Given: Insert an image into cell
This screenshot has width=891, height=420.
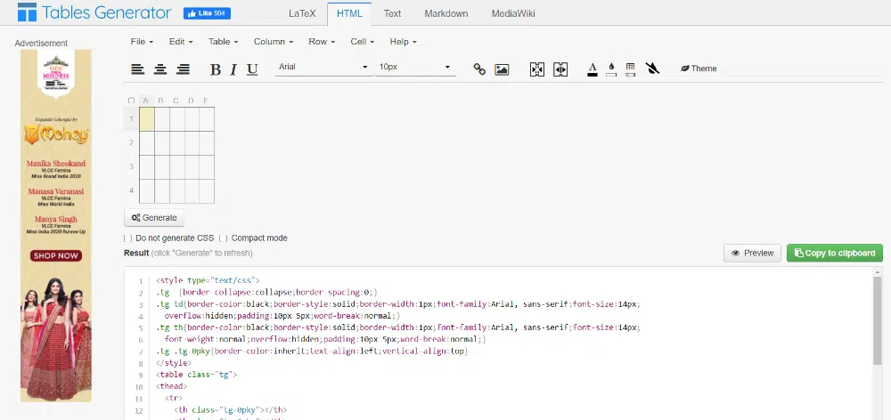Looking at the screenshot, I should (502, 69).
